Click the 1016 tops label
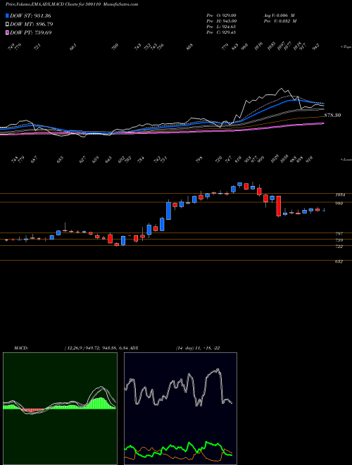352x465 pixels. (258, 47)
